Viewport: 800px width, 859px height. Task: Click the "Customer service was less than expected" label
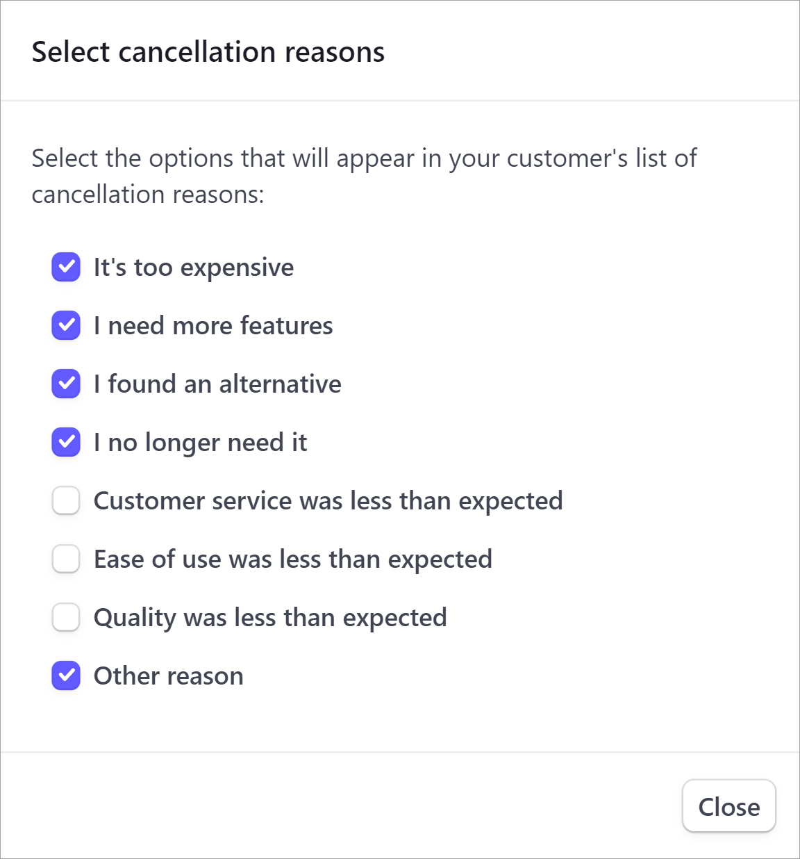point(328,501)
